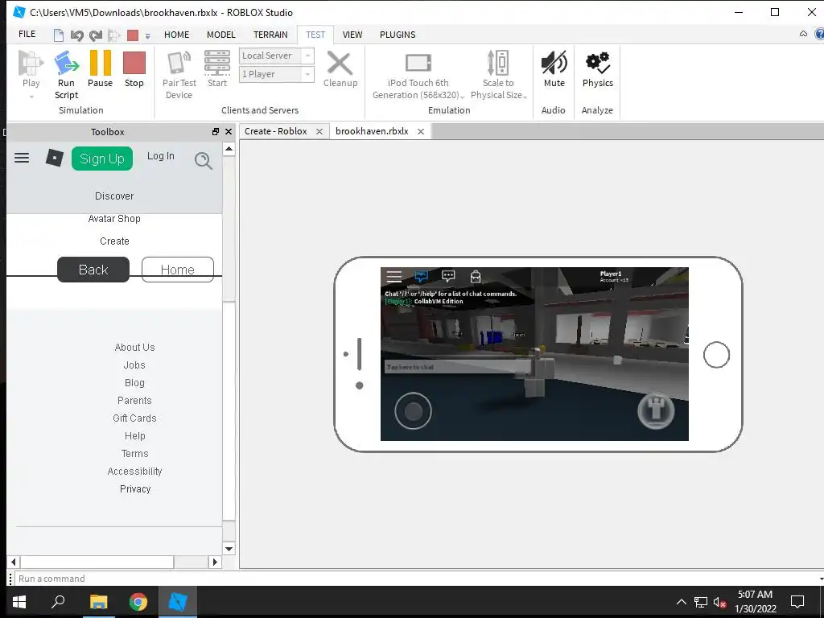Switch to the VIEW ribbon tab
The image size is (824, 618).
[x=352, y=35]
